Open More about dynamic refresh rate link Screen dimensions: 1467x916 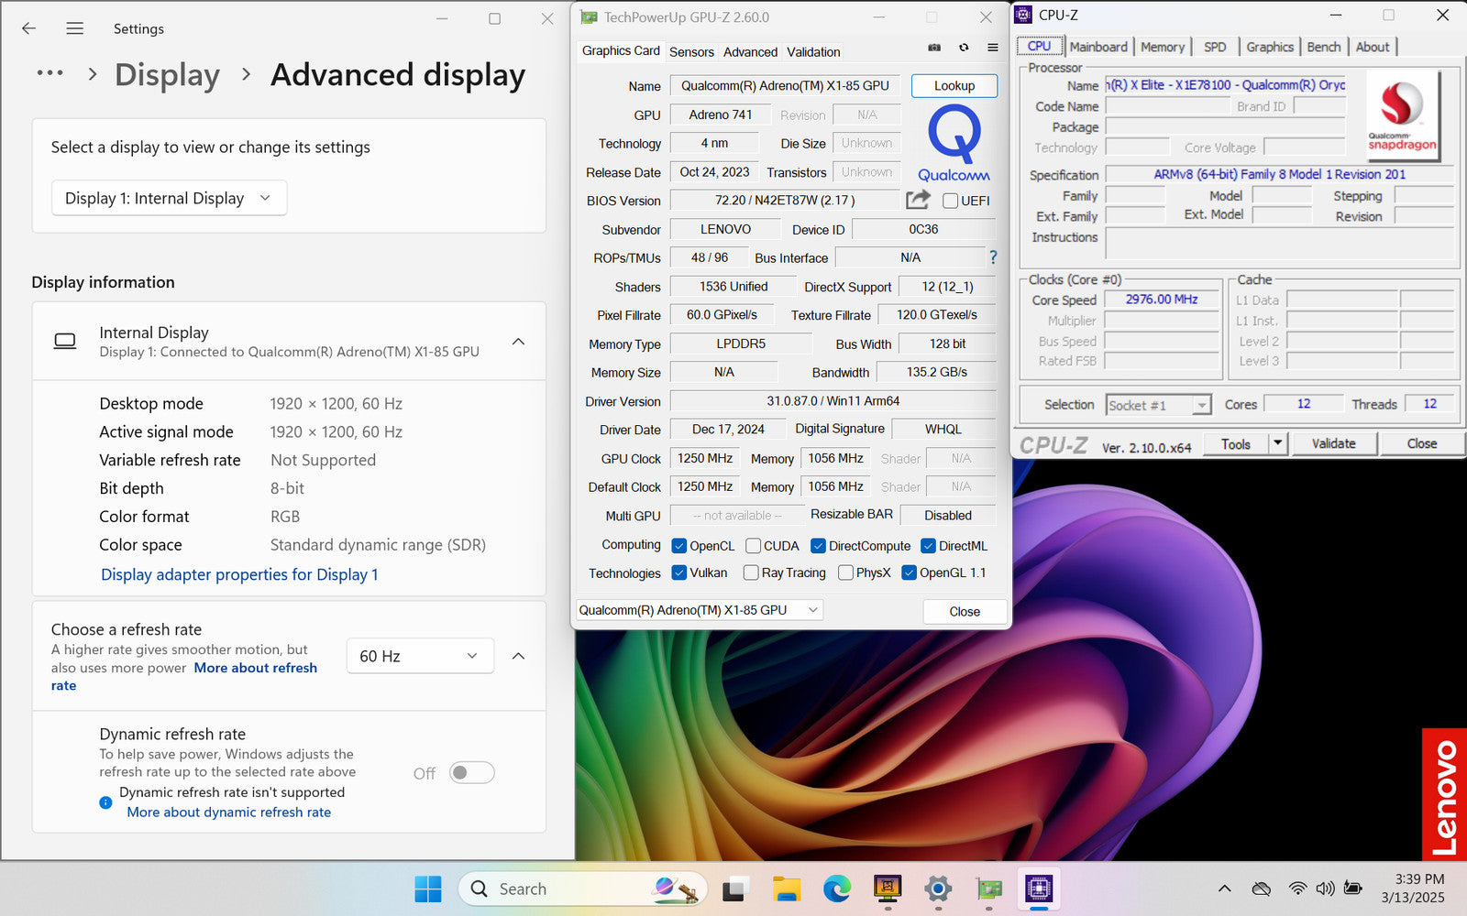click(x=229, y=812)
